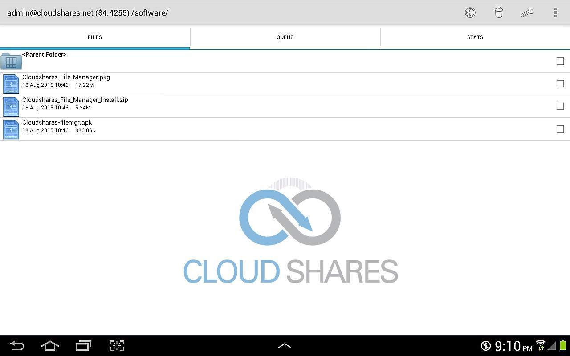Viewport: 570px width, 356px height.
Task: Open the STATS tab
Action: click(x=475, y=37)
